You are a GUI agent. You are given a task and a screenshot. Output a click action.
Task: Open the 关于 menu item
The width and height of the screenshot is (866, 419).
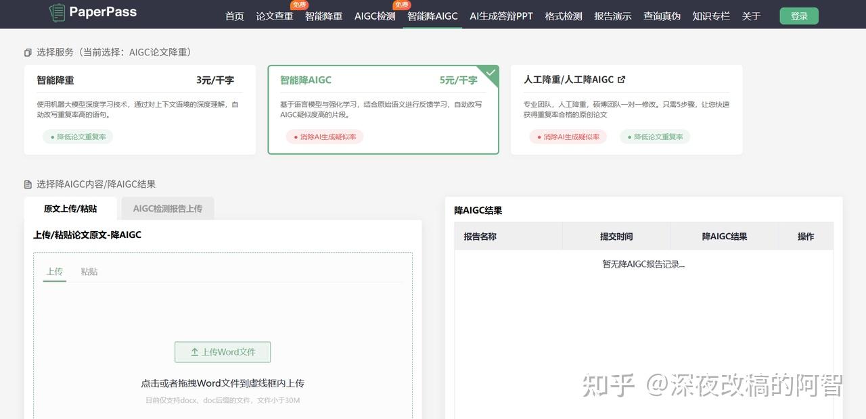[x=751, y=16]
